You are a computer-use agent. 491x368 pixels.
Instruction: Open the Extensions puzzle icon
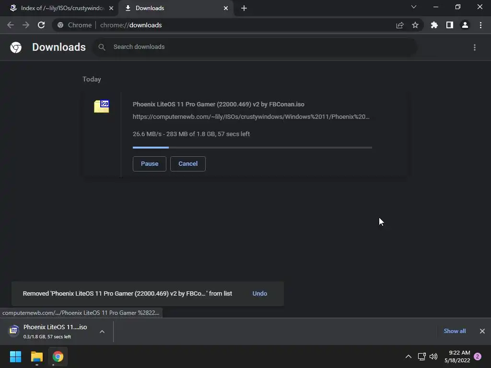click(x=434, y=25)
